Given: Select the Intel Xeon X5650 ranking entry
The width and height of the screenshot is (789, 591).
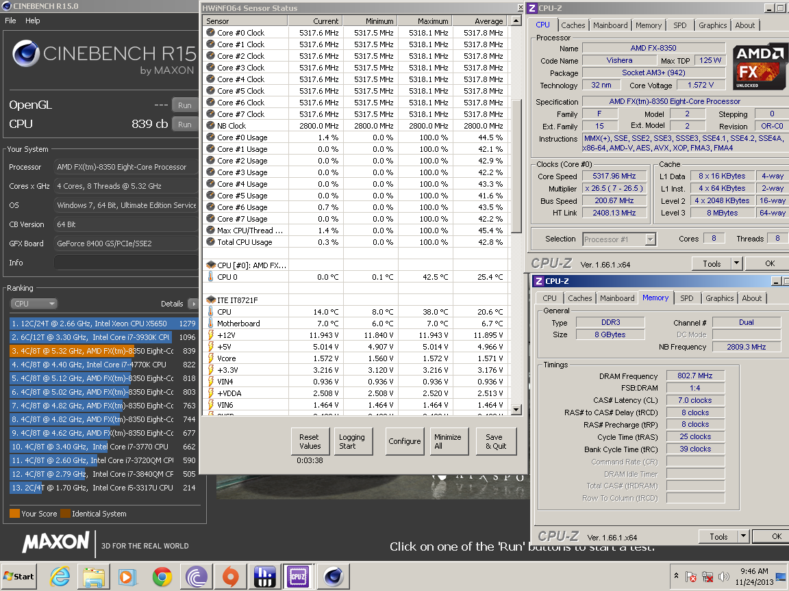Looking at the screenshot, I should 103,324.
